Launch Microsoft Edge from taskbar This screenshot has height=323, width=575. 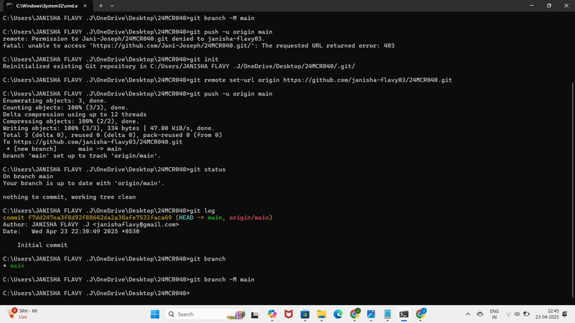pyautogui.click(x=338, y=314)
